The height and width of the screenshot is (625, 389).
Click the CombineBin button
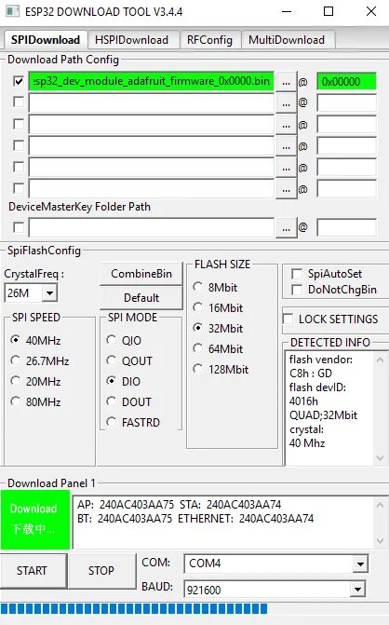point(141,274)
